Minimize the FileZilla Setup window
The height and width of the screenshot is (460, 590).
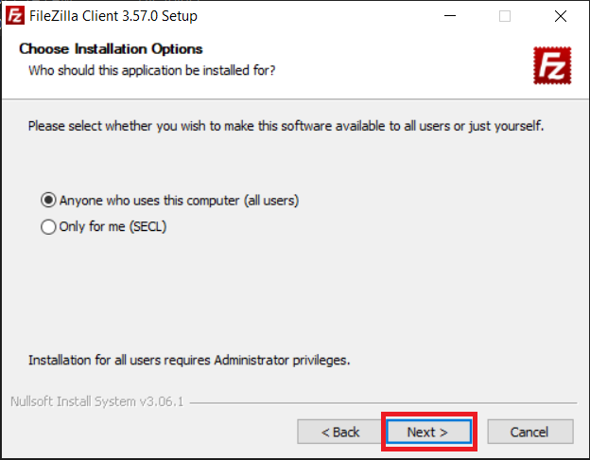pyautogui.click(x=450, y=16)
